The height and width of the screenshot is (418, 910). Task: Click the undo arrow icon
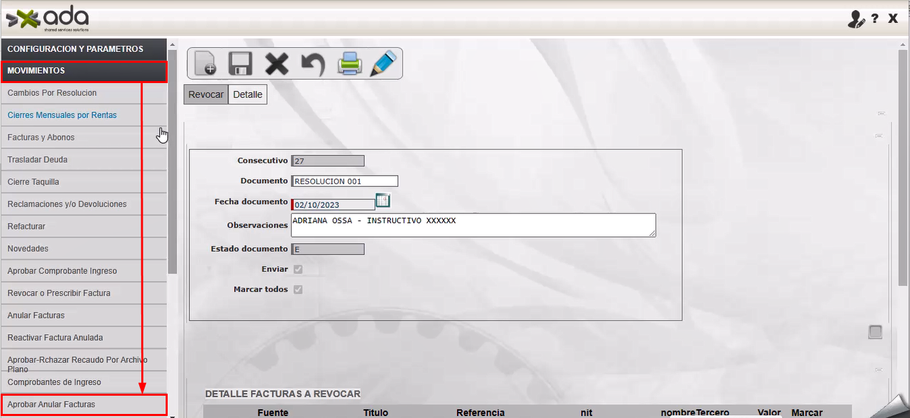(x=312, y=64)
